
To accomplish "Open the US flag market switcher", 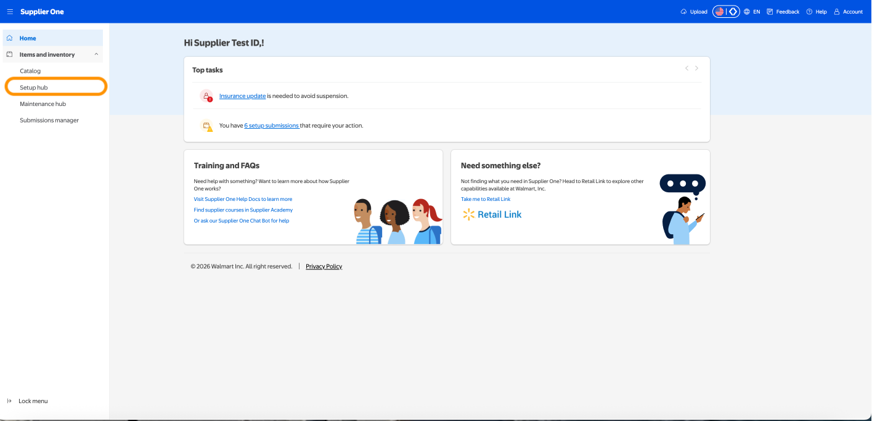I will tap(726, 12).
